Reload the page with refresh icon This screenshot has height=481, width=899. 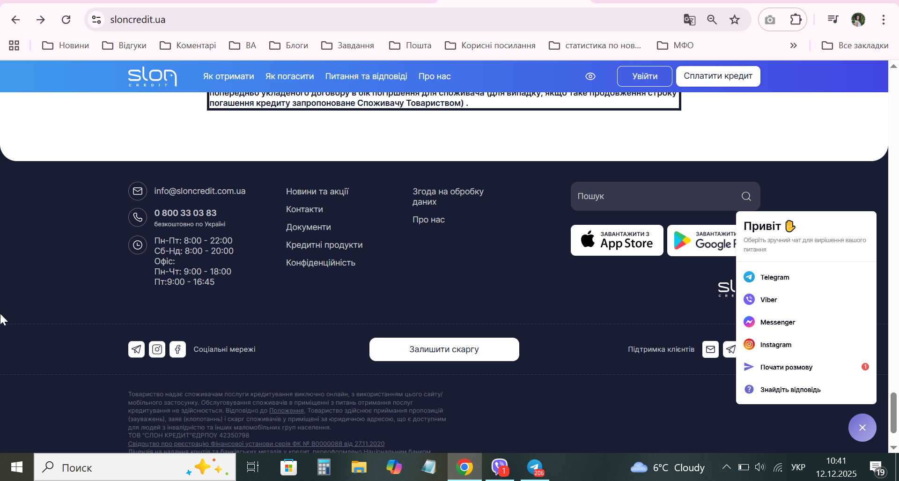pyautogui.click(x=66, y=20)
